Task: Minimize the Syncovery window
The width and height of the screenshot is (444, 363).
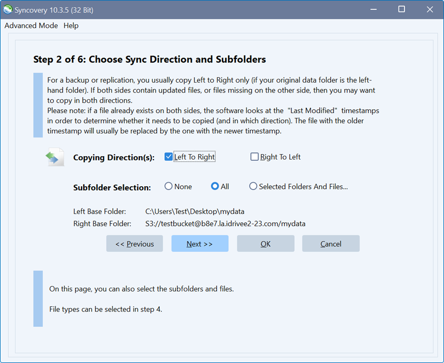Action: coord(374,9)
